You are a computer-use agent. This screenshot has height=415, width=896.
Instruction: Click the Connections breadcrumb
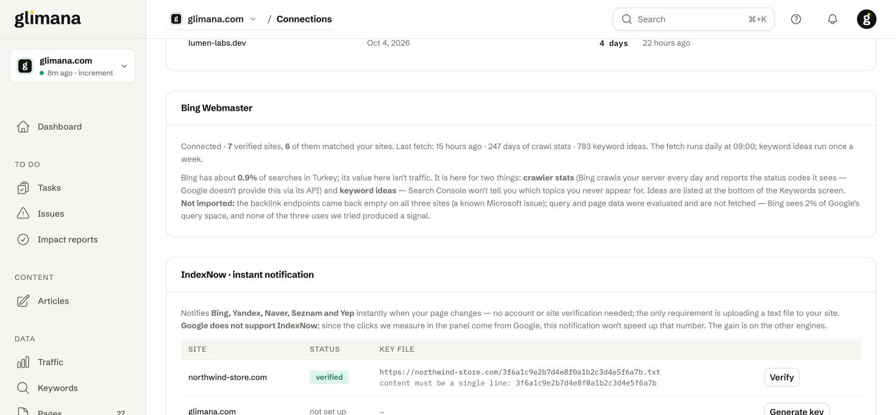point(304,19)
